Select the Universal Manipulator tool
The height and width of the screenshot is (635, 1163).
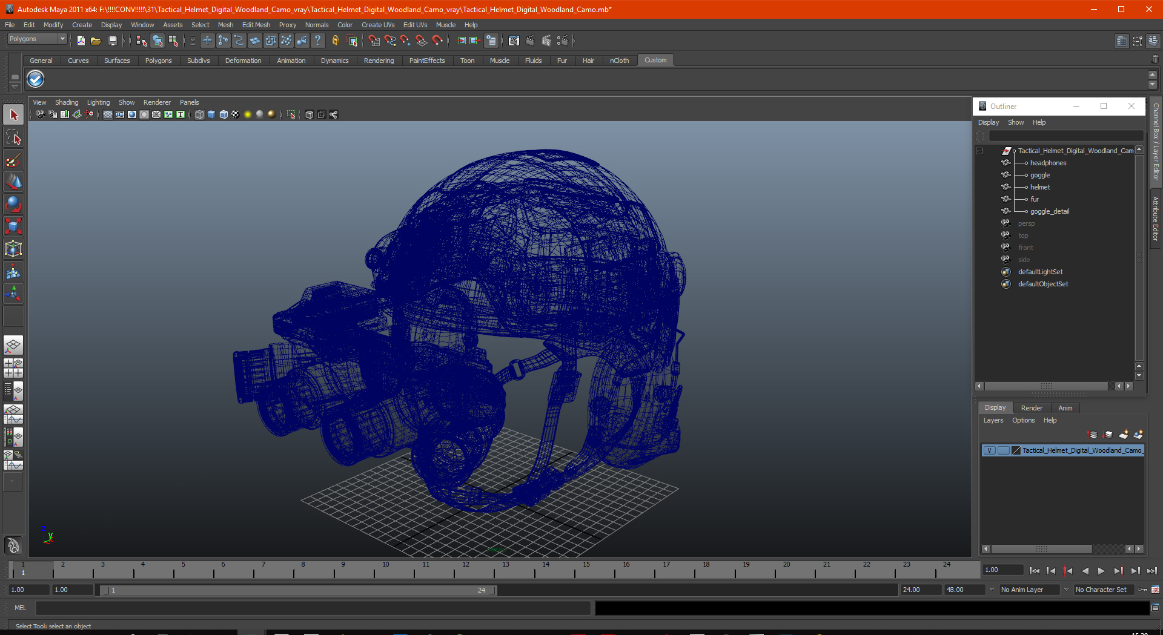pos(13,249)
